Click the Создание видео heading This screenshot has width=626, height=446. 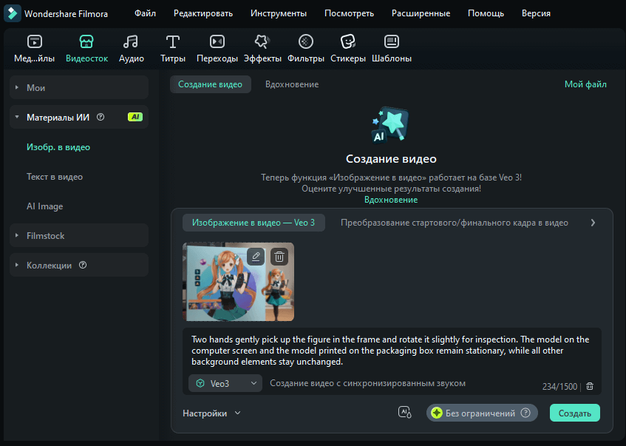click(391, 159)
